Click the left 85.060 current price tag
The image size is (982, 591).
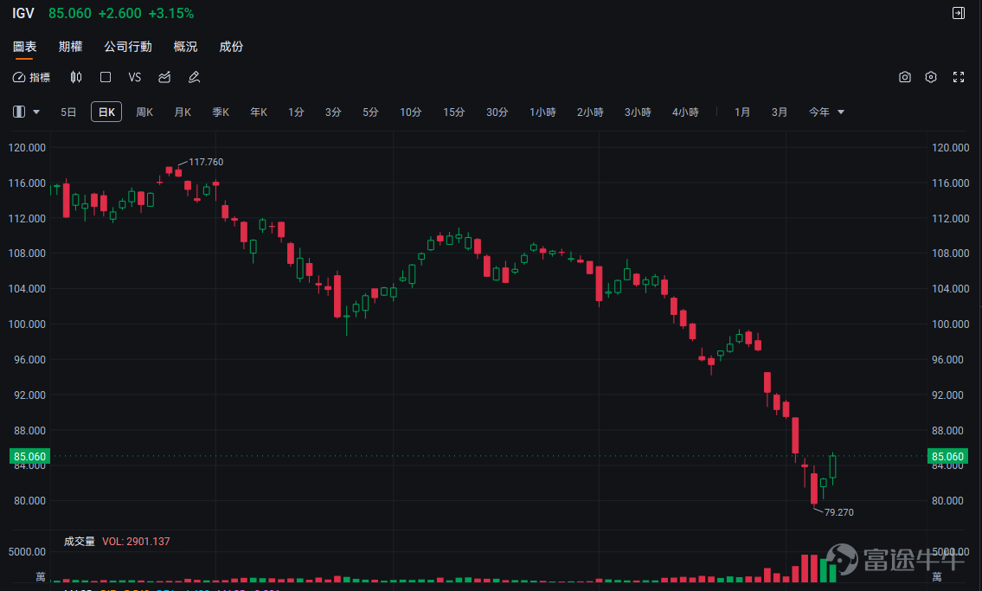30,456
